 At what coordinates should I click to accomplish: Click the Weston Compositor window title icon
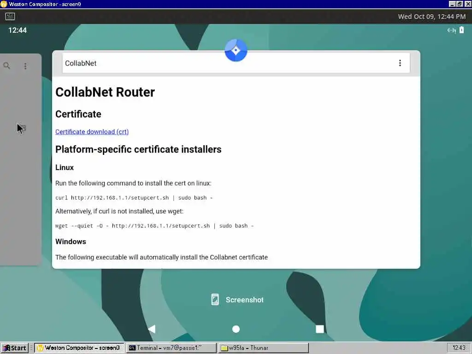tap(4, 4)
